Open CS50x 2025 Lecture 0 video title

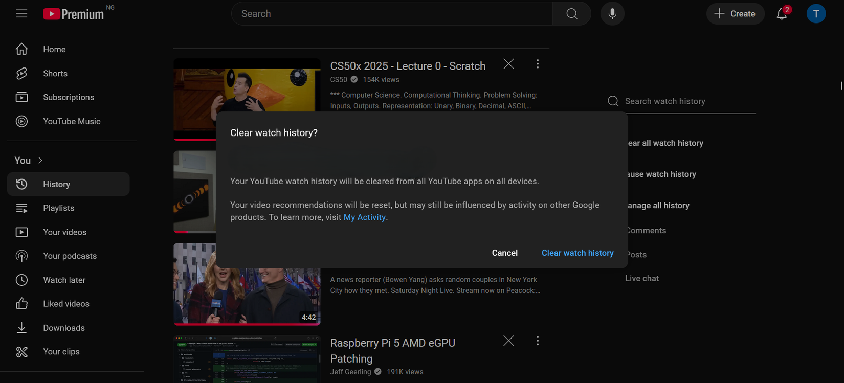tap(408, 66)
